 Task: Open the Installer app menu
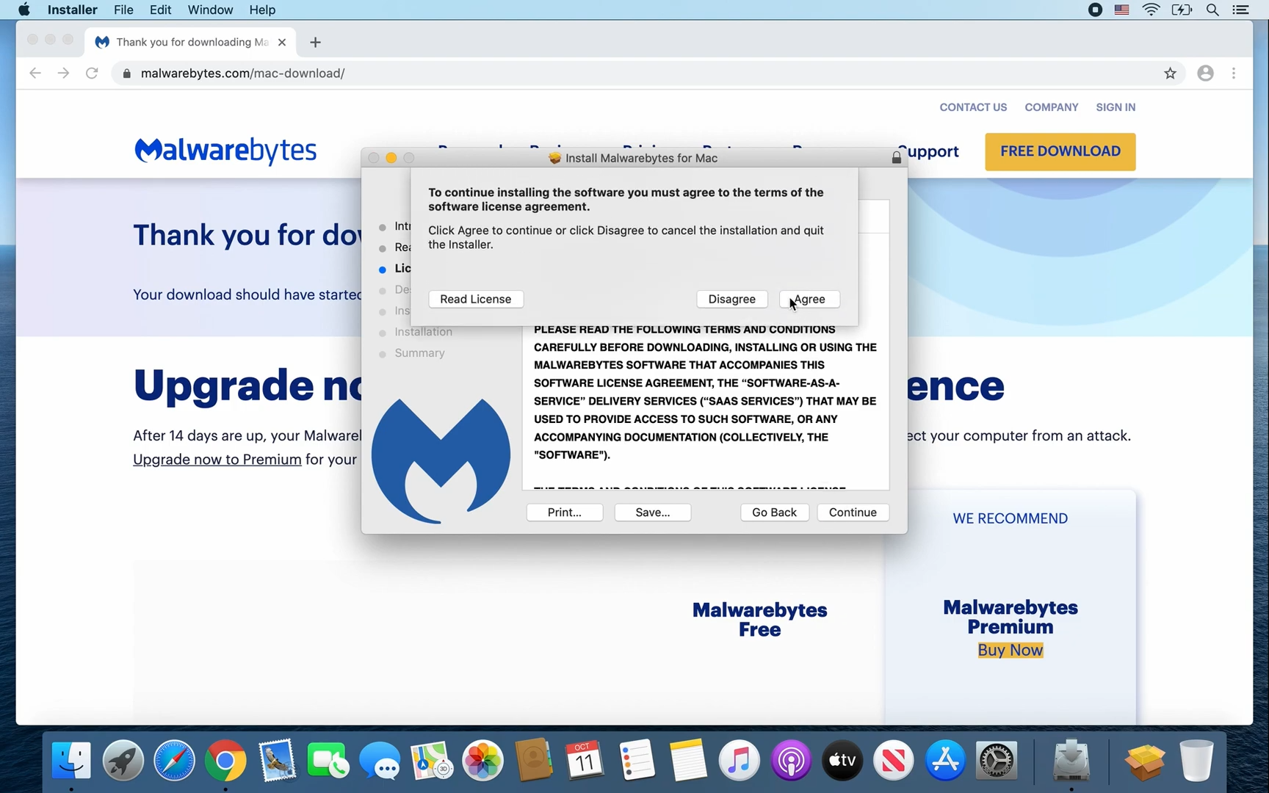tap(72, 10)
